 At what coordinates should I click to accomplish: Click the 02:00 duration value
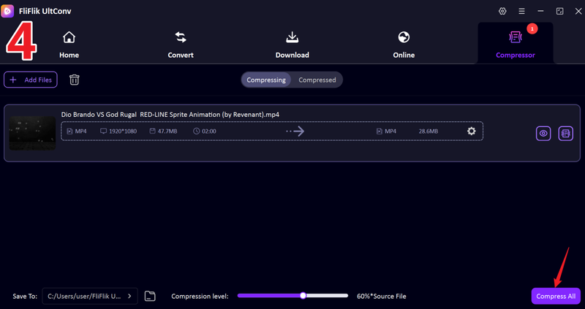tap(209, 131)
